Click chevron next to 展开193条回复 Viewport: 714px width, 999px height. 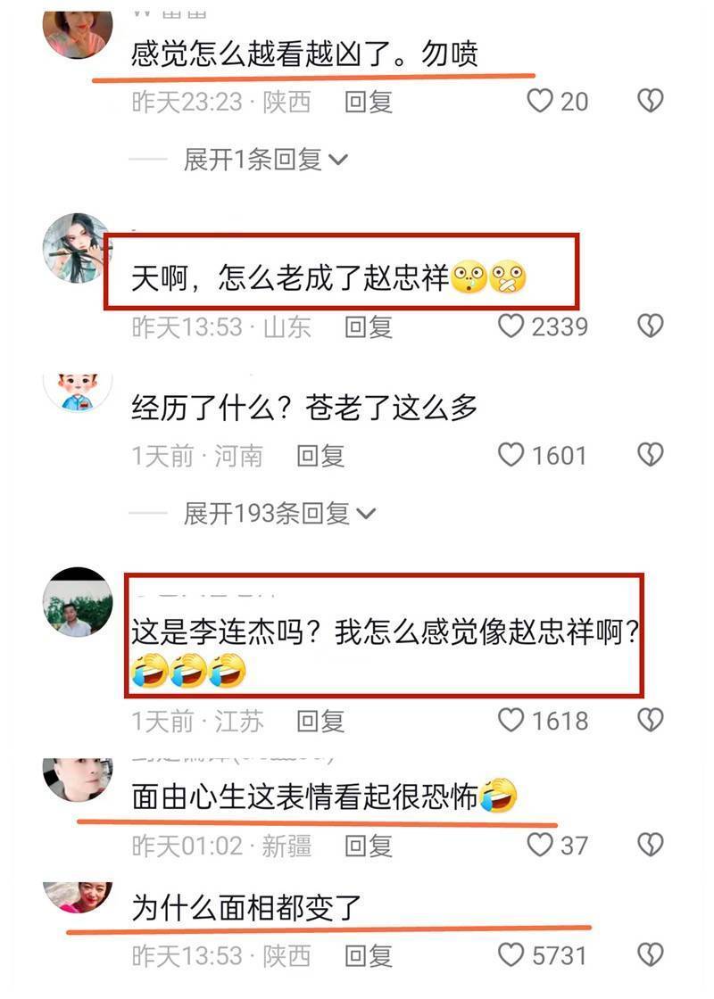coord(366,514)
